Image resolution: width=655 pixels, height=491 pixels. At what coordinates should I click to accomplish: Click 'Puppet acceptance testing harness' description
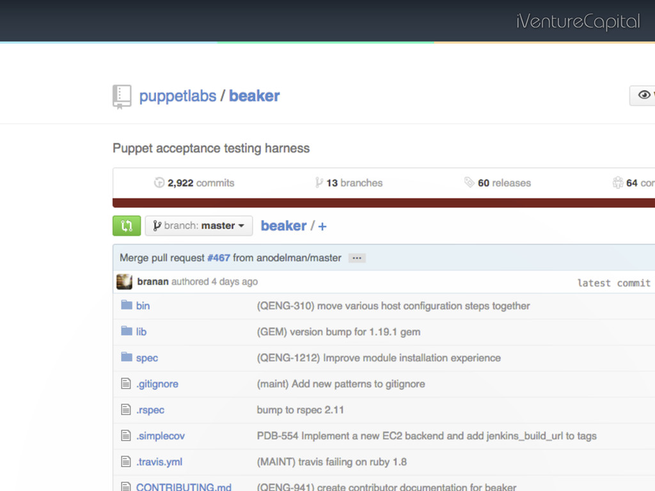[211, 148]
